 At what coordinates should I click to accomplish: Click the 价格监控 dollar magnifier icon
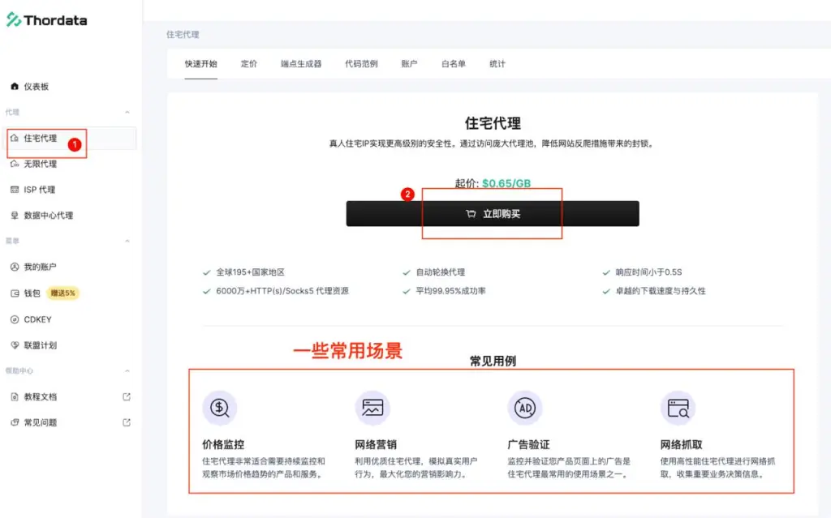pyautogui.click(x=219, y=408)
